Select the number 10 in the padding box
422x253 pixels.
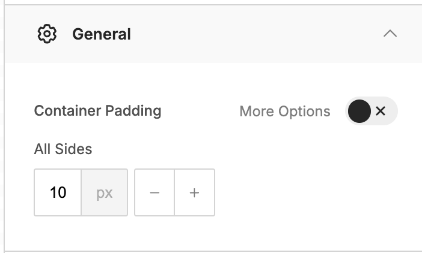pyautogui.click(x=58, y=192)
